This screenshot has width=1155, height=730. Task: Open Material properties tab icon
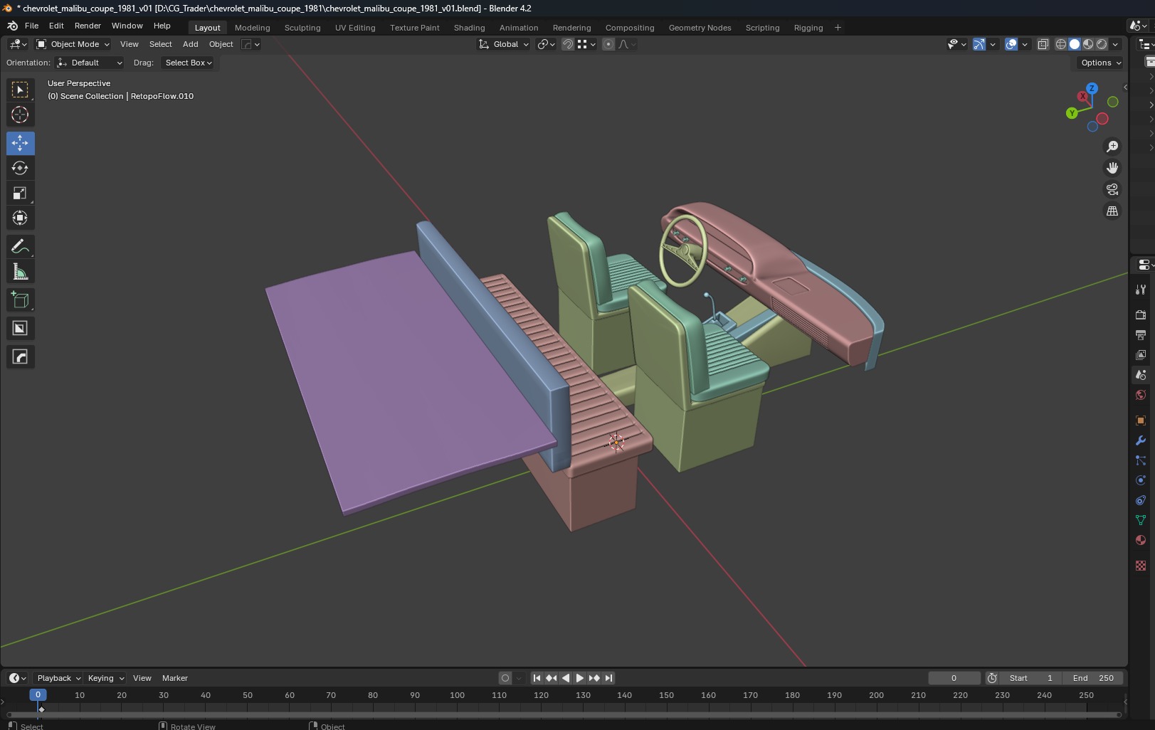coord(1141,540)
